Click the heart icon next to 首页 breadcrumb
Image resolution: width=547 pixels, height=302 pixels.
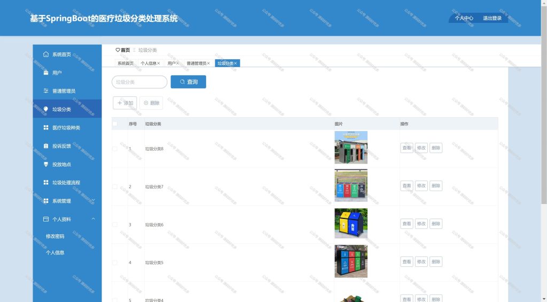coord(118,50)
